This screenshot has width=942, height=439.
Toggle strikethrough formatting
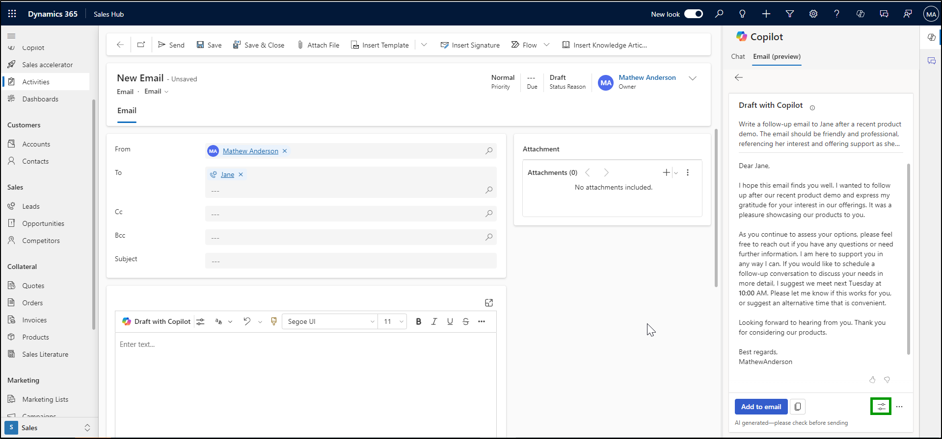click(465, 321)
